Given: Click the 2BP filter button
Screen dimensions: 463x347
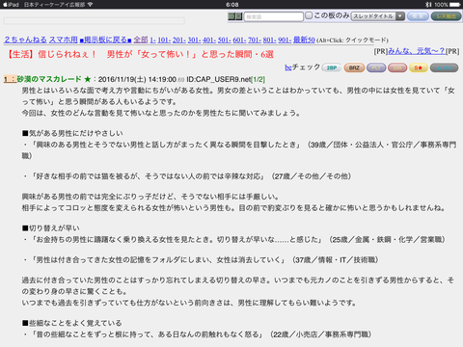Looking at the screenshot, I should pyautogui.click(x=332, y=67).
